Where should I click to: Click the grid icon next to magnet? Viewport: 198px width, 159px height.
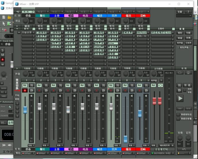coord(12,30)
